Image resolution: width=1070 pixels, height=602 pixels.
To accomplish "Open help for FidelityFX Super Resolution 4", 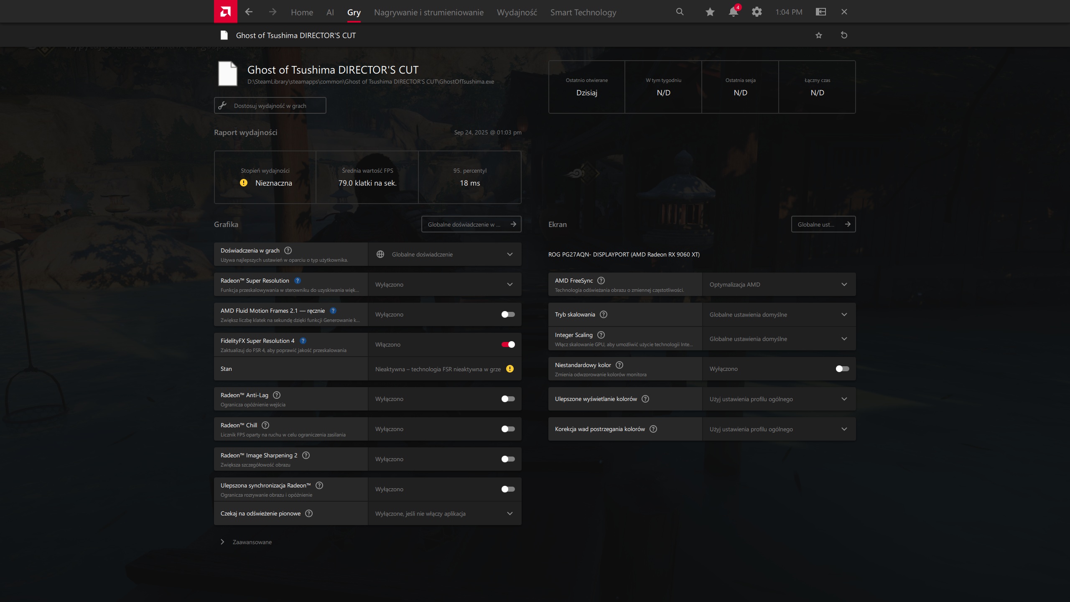I will (x=303, y=341).
